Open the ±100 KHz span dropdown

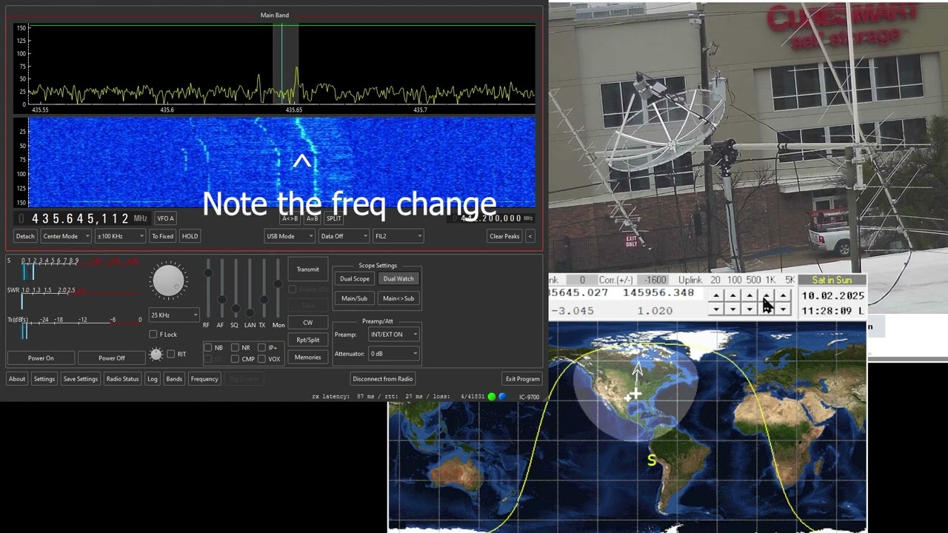click(120, 236)
